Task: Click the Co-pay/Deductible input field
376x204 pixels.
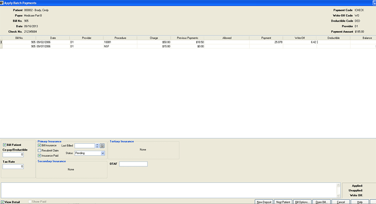Action: tap(13, 154)
